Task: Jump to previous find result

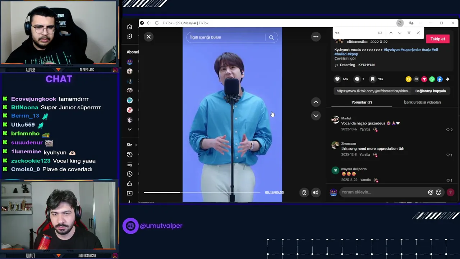Action: [391, 33]
